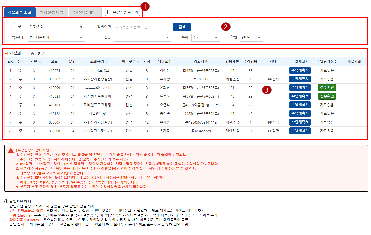Screen dimensions: 371x235
Task: Select the course name 모바일프로그래밍
Action: (97, 105)
